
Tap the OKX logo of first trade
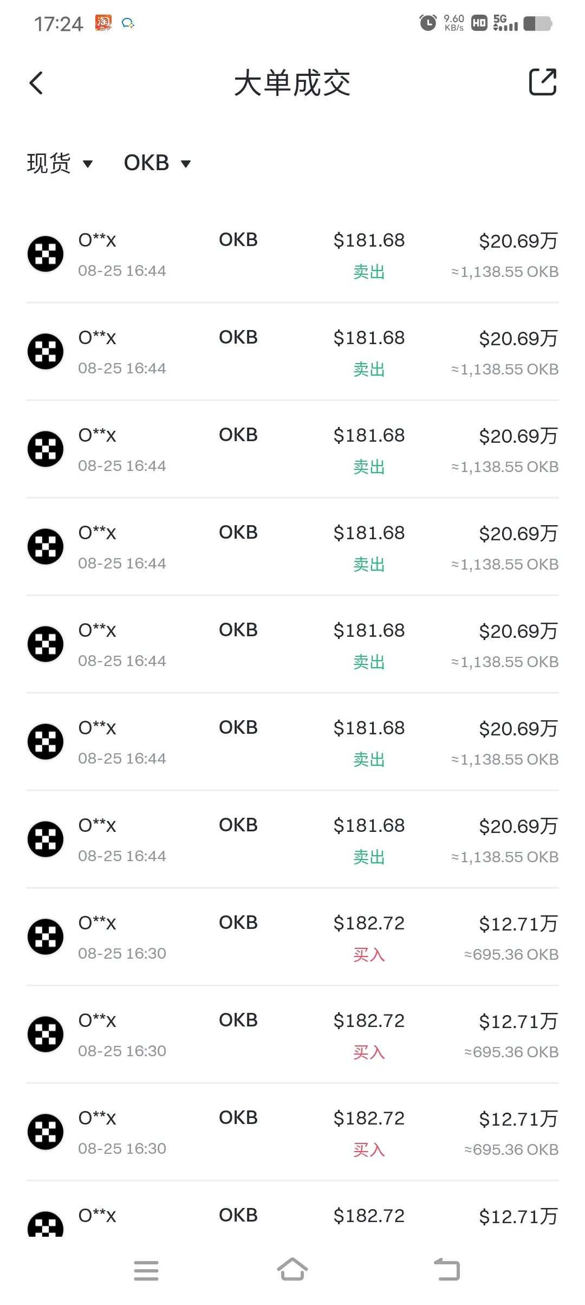click(x=45, y=254)
